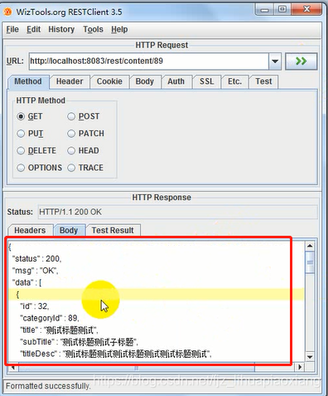Click the "data" : [ line
This screenshot has height=396, width=328.
pos(27,282)
